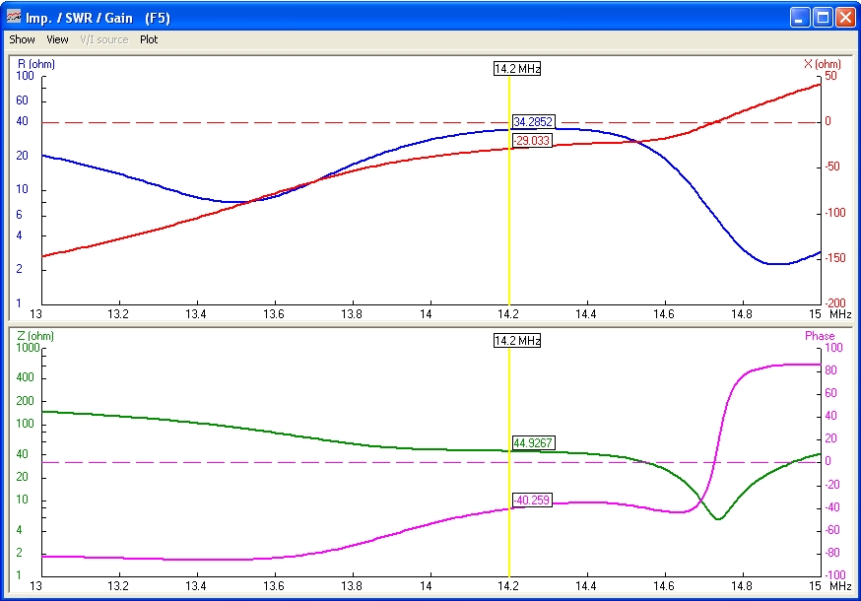
Task: Click the 14.8 tick on the bottom plot frequency axis
Action: coord(741,586)
